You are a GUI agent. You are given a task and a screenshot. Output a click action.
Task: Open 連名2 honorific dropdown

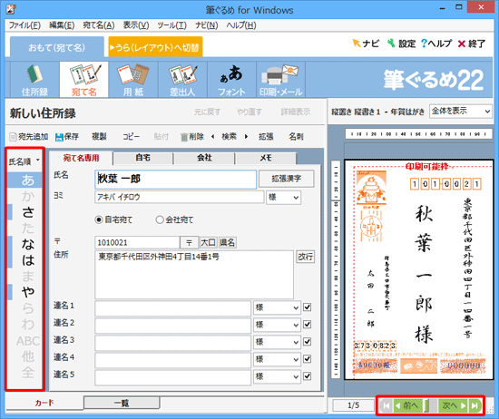(277, 325)
